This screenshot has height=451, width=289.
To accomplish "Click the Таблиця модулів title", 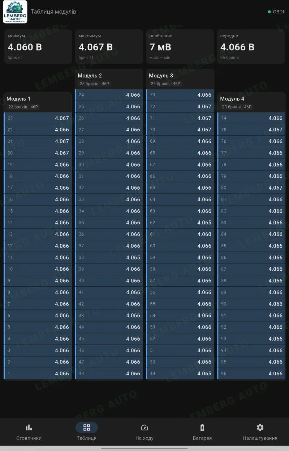I will coord(53,12).
